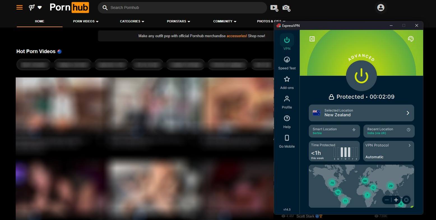Follow the orange accessories! link
The width and height of the screenshot is (436, 220).
pos(237,36)
